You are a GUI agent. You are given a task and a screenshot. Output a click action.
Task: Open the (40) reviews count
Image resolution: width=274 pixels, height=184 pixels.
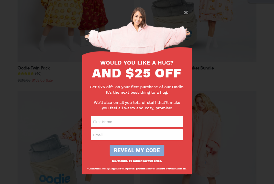(x=38, y=74)
